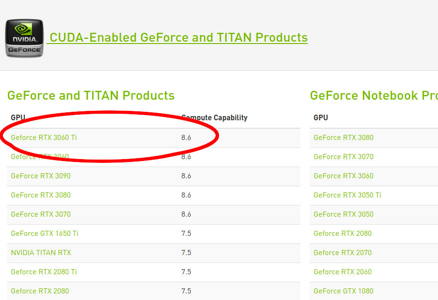
Task: Open GeForce RTX 3080 in the Notebook table
Action: point(343,138)
